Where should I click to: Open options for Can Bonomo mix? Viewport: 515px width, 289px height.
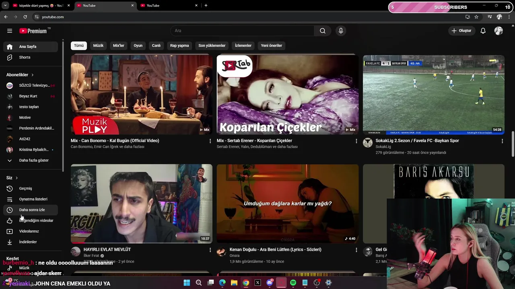[210, 141]
